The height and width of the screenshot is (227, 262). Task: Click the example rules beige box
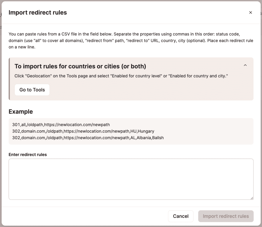pyautogui.click(x=131, y=131)
